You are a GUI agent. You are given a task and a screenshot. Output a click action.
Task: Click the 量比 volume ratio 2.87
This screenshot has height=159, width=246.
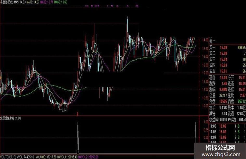(243, 95)
